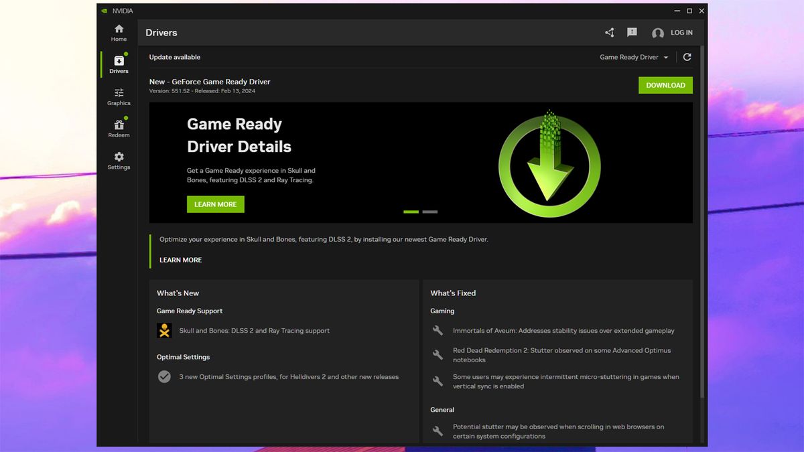The image size is (804, 452).
Task: Select the second carousel indicator dot
Action: (x=429, y=212)
